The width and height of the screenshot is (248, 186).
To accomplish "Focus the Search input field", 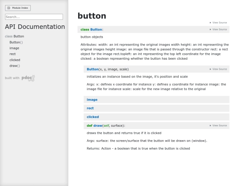I will click(34, 17).
